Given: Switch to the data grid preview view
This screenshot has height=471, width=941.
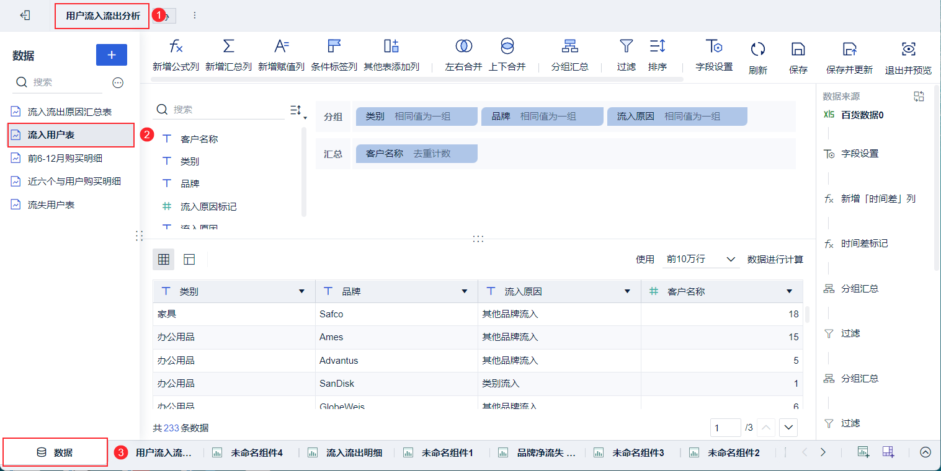Looking at the screenshot, I should pos(164,259).
